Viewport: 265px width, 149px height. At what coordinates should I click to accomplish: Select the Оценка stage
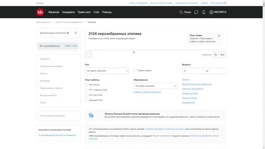pyautogui.click(x=43, y=74)
